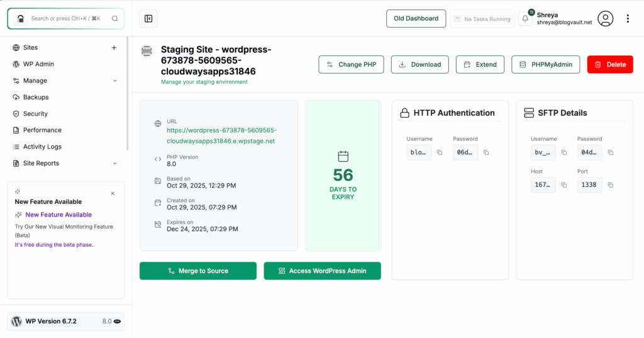Copy HTTP Authentication password
The image size is (644, 338).
point(486,152)
